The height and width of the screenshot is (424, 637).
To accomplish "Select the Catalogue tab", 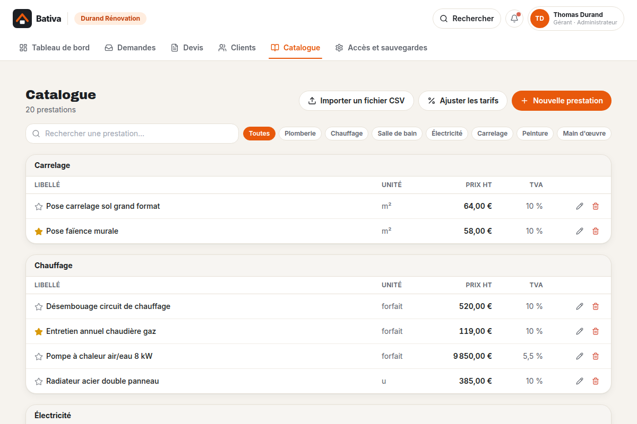I will [x=295, y=48].
